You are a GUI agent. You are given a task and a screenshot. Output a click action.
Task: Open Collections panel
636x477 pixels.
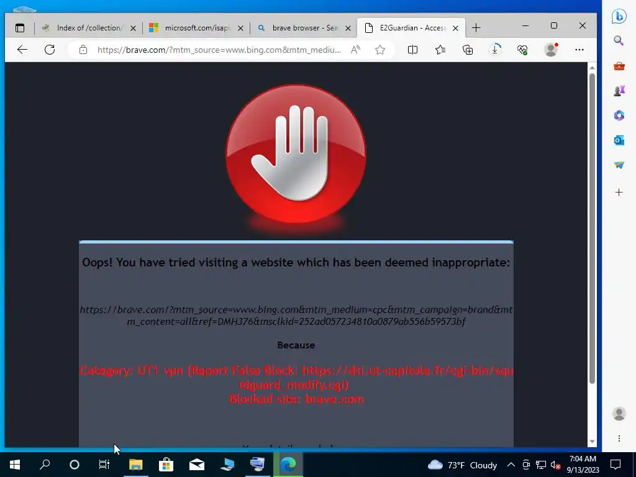tap(468, 50)
